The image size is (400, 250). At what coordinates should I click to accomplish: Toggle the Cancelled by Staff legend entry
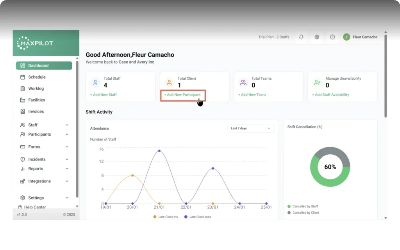coord(303,206)
